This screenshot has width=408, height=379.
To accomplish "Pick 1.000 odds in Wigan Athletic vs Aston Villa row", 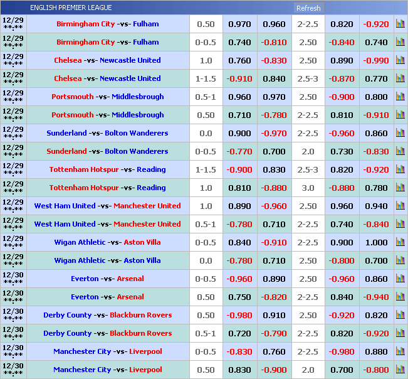I will pyautogui.click(x=376, y=242).
